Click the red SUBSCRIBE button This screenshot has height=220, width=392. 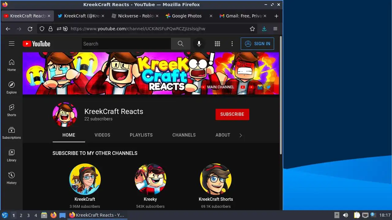(x=232, y=114)
